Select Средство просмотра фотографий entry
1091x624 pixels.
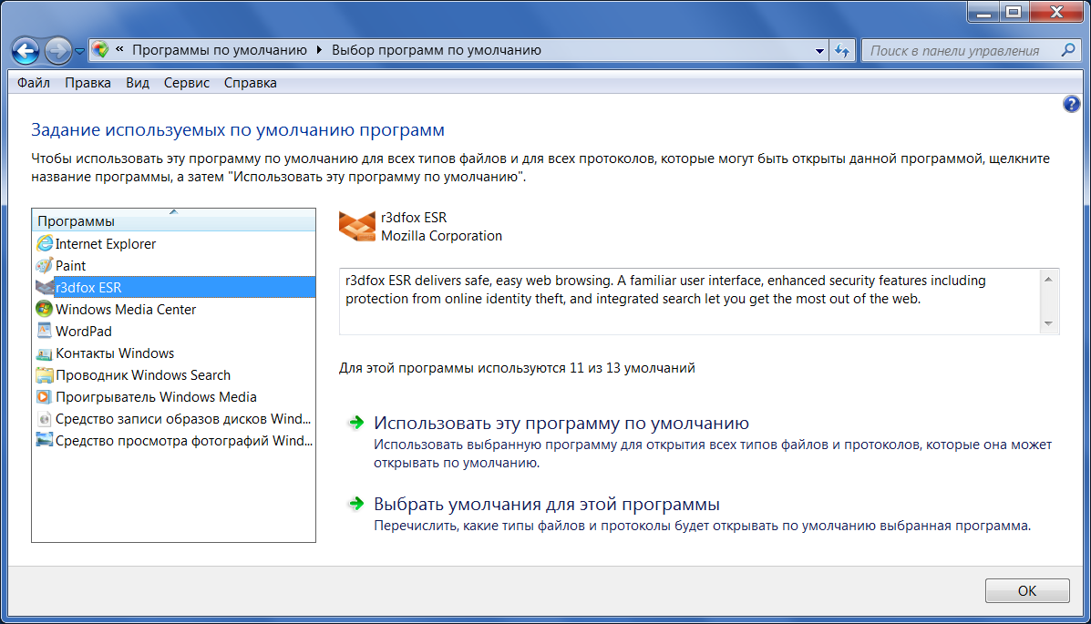(x=174, y=440)
